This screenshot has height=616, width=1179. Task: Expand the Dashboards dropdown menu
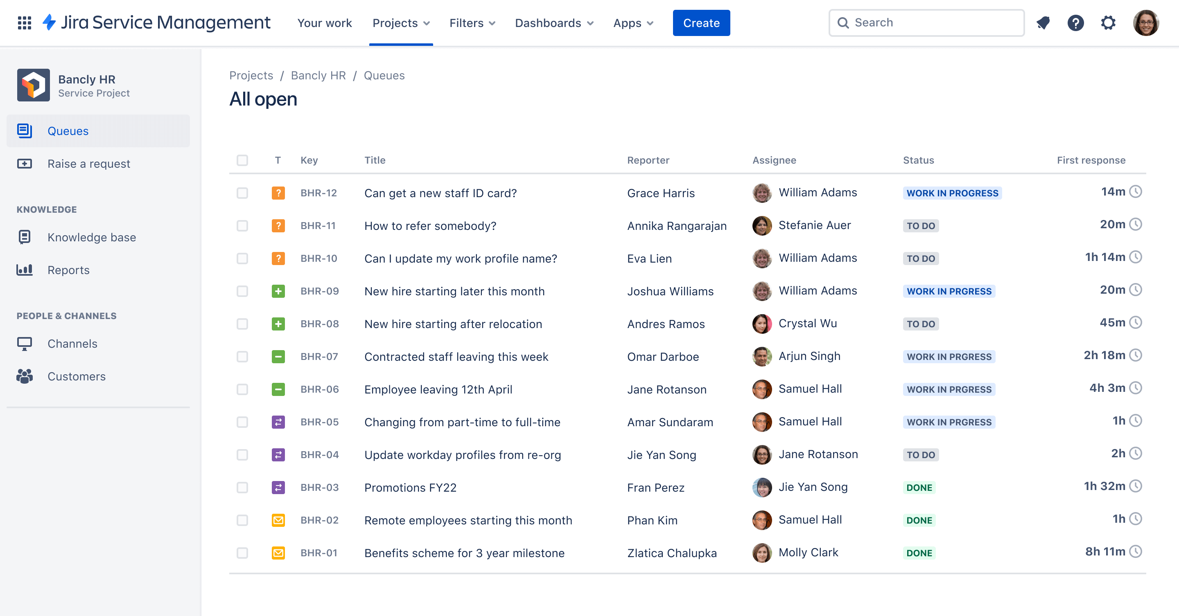554,22
